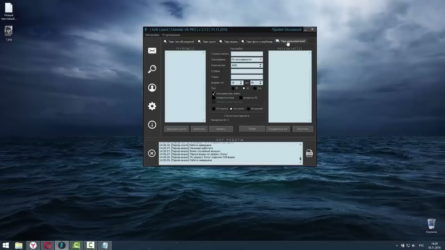
Task: Open the Настройки menu
Action: coord(152,35)
